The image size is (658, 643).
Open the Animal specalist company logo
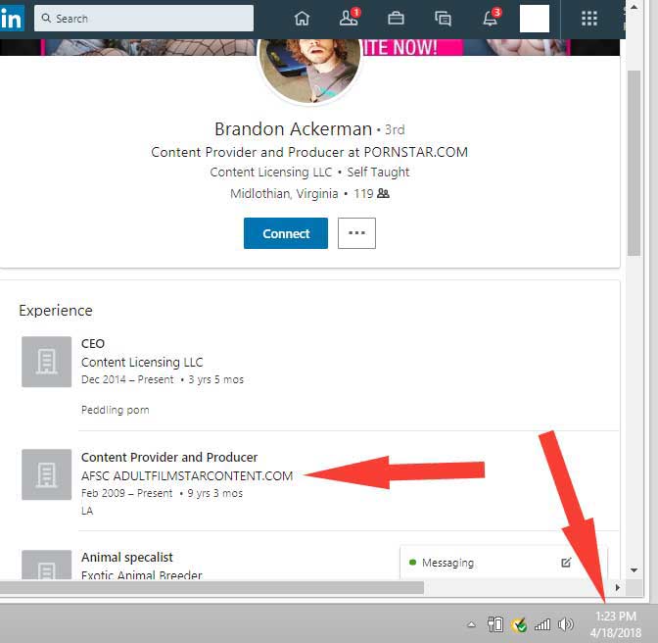pyautogui.click(x=47, y=565)
